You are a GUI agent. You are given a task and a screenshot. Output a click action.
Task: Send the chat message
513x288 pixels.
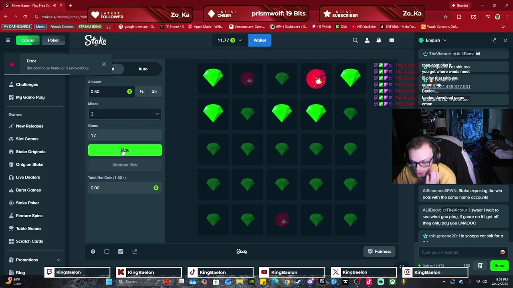pyautogui.click(x=499, y=266)
